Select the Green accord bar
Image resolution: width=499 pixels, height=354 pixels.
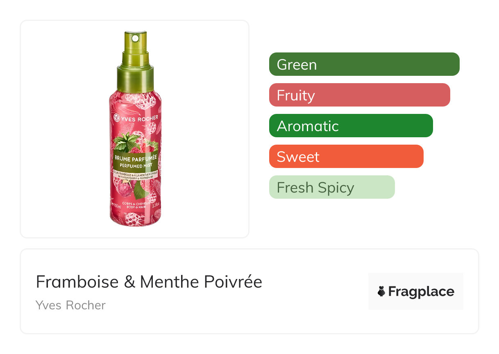[x=364, y=64]
